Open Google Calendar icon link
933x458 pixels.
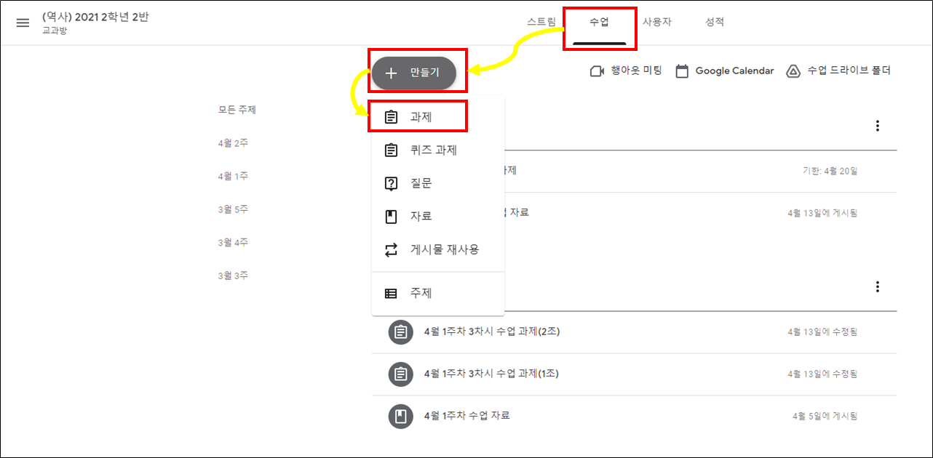[682, 71]
